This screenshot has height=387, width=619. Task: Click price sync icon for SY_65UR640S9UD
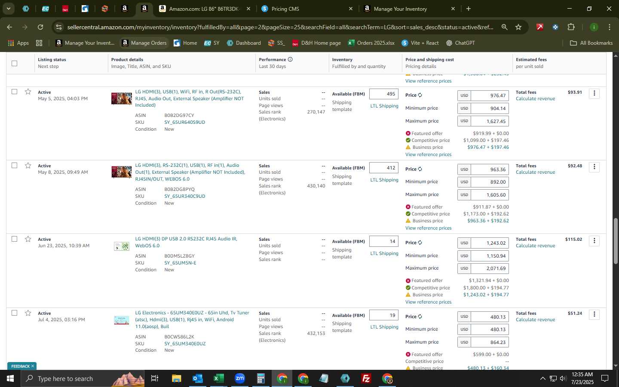pyautogui.click(x=420, y=95)
